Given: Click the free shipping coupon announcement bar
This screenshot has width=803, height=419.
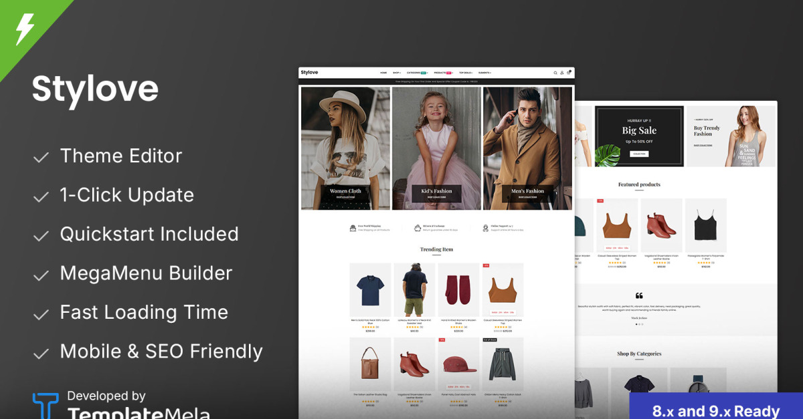Looking at the screenshot, I should (436, 82).
